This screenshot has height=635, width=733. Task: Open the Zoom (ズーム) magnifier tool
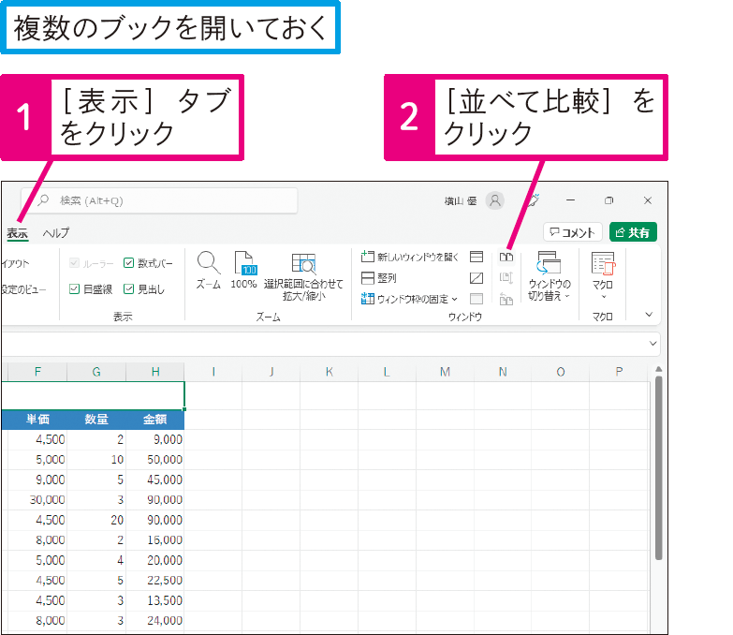pos(208,271)
